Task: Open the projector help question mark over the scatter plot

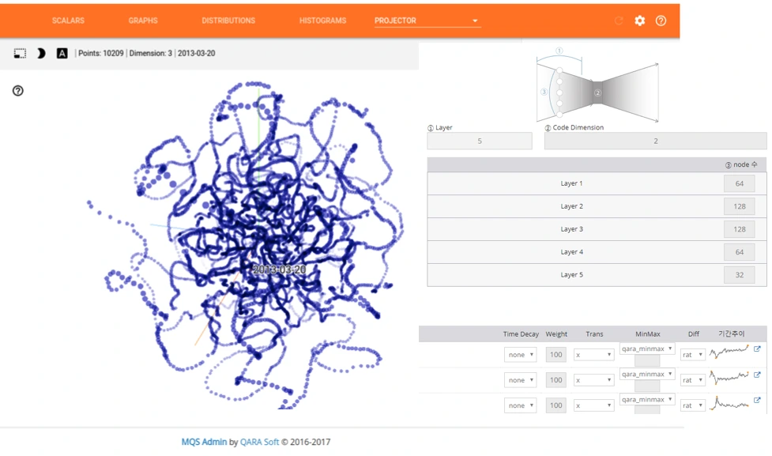Action: click(17, 91)
